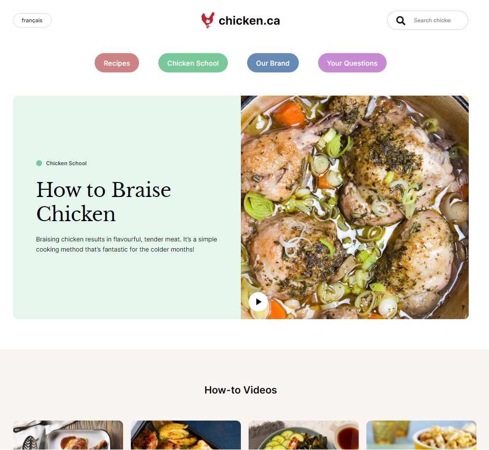Click the braised chicken pot photo

(x=355, y=207)
